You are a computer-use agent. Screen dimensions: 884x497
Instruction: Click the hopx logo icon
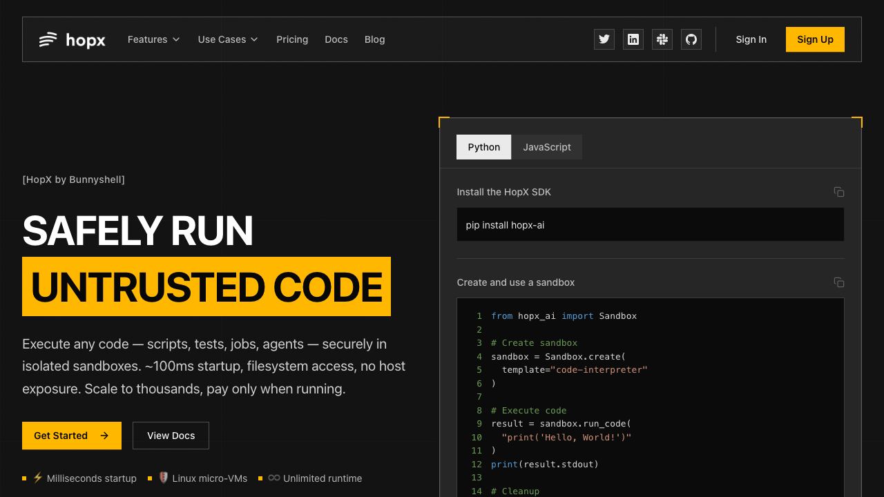pos(48,39)
